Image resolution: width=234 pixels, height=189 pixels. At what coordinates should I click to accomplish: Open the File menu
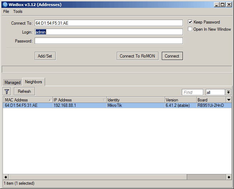tap(6, 11)
